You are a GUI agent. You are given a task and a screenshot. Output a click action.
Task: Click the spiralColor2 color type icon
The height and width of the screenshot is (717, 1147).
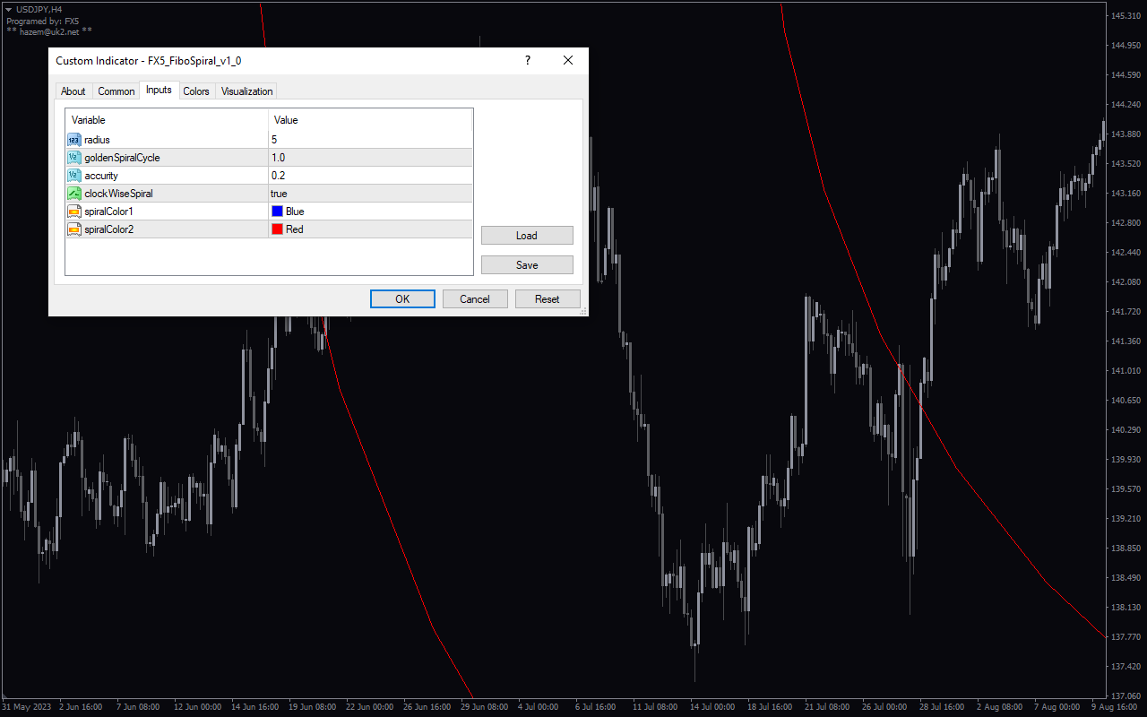(74, 229)
